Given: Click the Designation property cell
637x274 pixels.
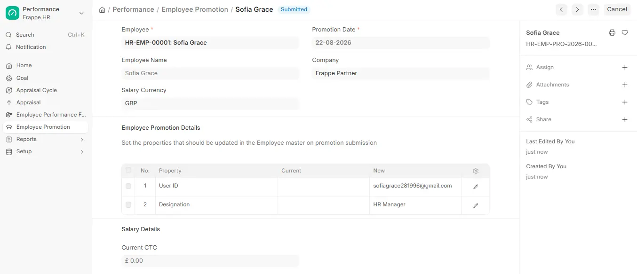Looking at the screenshot, I should [216, 205].
